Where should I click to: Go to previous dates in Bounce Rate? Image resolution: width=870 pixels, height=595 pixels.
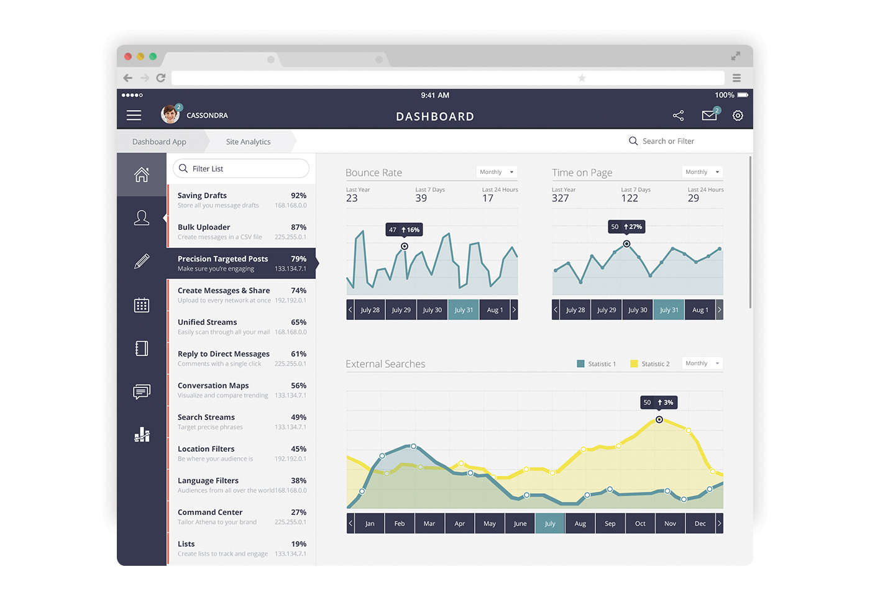(x=350, y=310)
